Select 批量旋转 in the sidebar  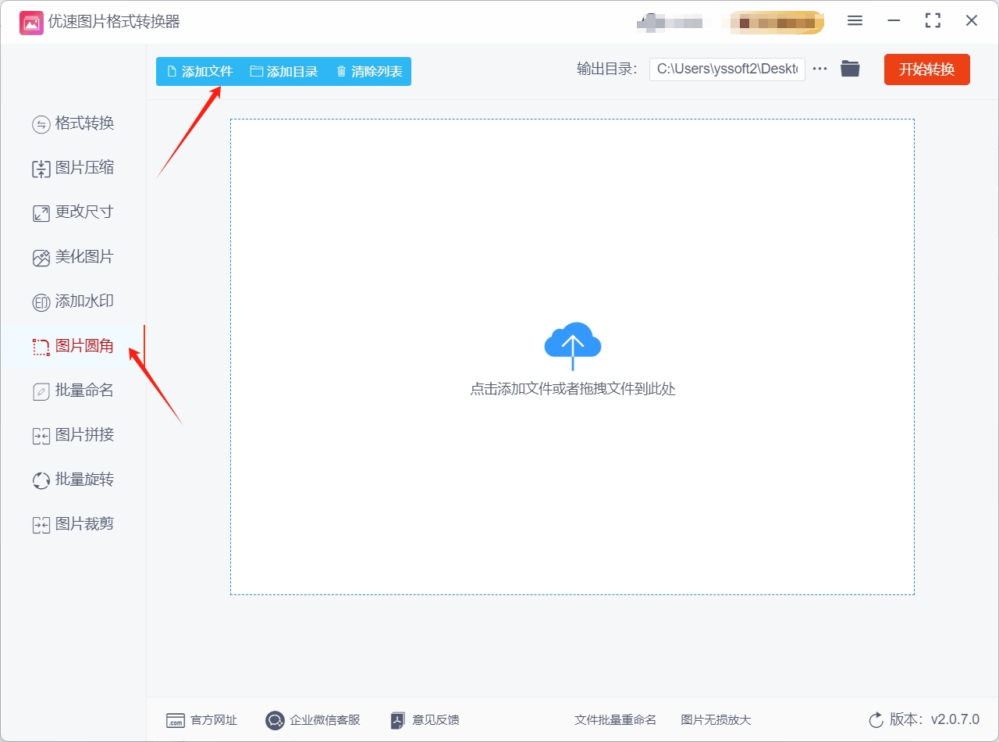pyautogui.click(x=73, y=480)
